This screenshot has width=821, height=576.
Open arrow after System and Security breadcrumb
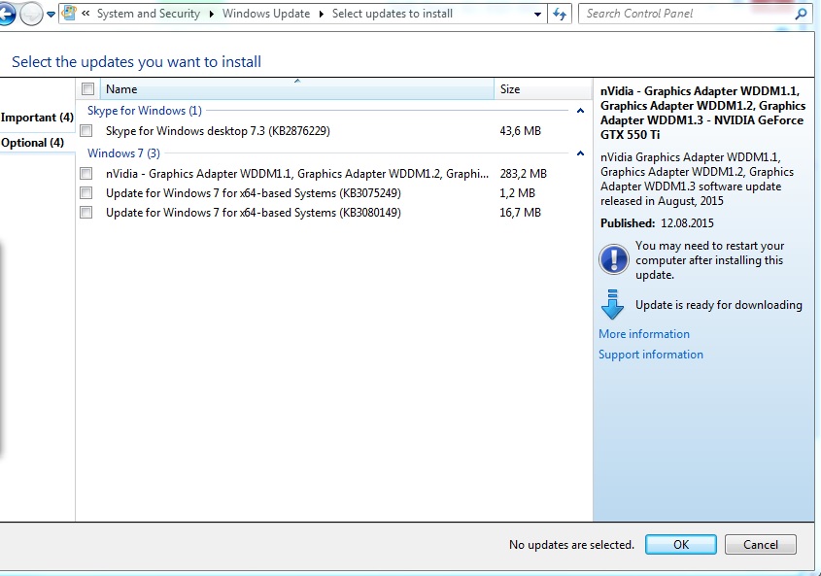tap(212, 15)
